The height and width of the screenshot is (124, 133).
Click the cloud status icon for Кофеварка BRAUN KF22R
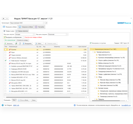(10, 69)
